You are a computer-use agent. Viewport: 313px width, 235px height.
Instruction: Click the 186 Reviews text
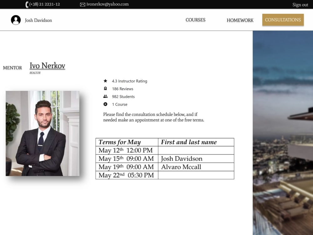tap(123, 89)
